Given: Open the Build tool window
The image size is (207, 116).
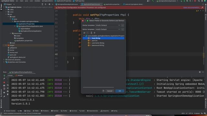Looking at the screenshot, I should tap(82, 111).
